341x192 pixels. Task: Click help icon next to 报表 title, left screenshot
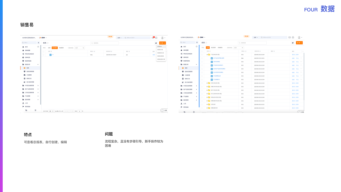48,43
